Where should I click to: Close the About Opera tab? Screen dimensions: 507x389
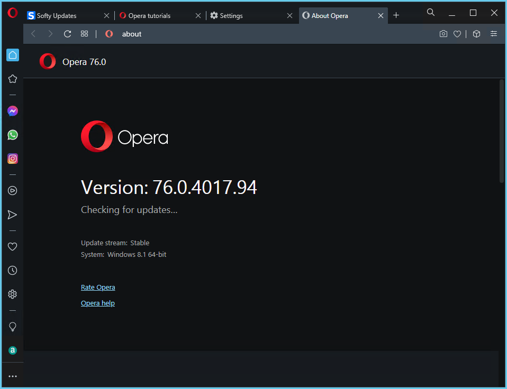coord(381,15)
